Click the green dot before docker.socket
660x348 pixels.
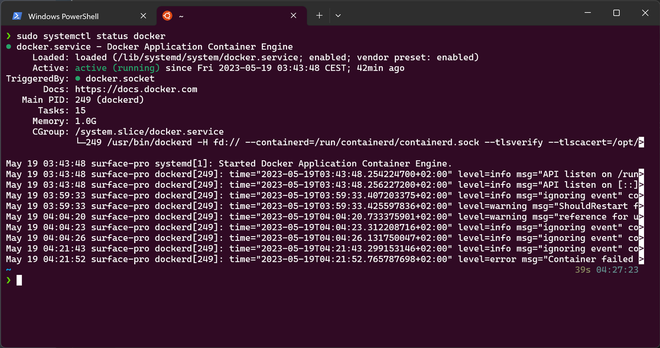point(79,78)
